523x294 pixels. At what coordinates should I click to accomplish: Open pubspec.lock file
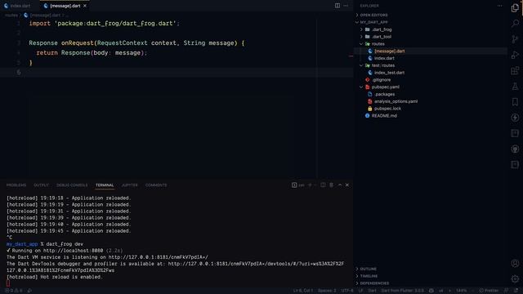tap(387, 109)
